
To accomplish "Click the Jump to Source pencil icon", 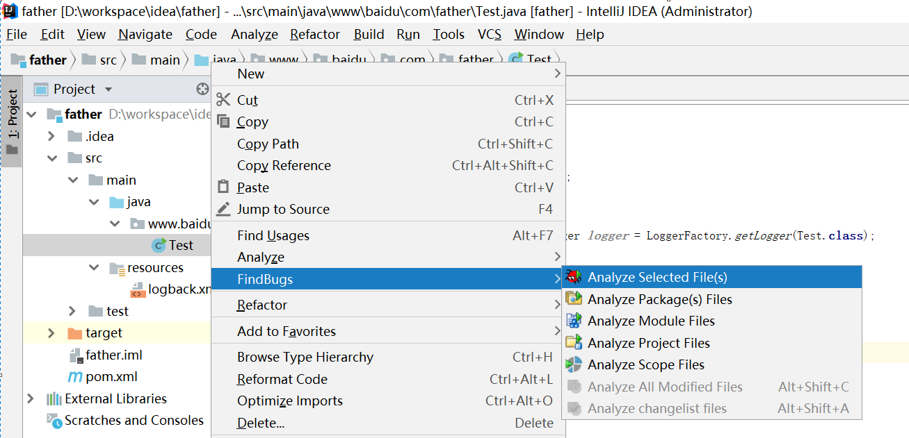I will click(x=223, y=209).
